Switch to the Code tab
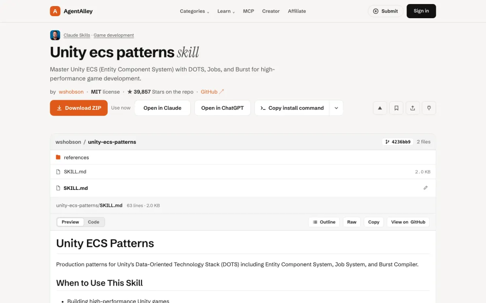The image size is (486, 303). coord(94,222)
